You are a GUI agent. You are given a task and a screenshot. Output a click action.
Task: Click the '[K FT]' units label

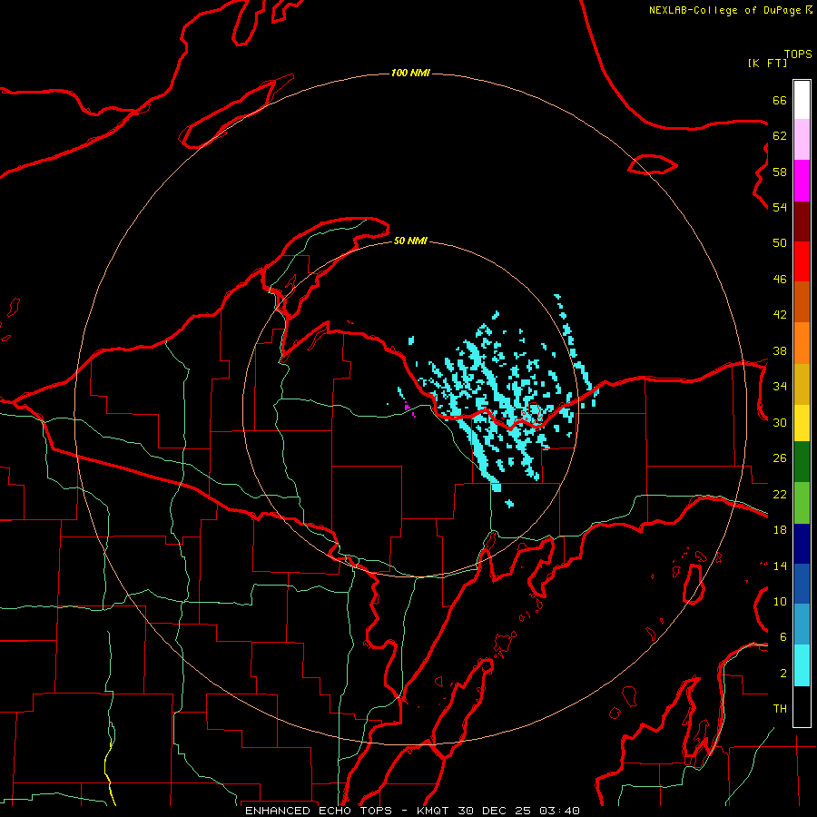pyautogui.click(x=767, y=63)
